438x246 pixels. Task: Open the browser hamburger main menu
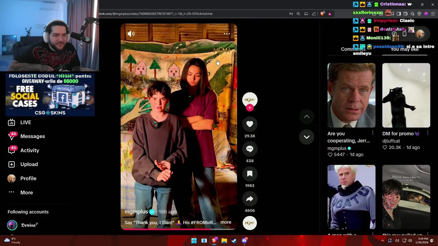coord(433,14)
